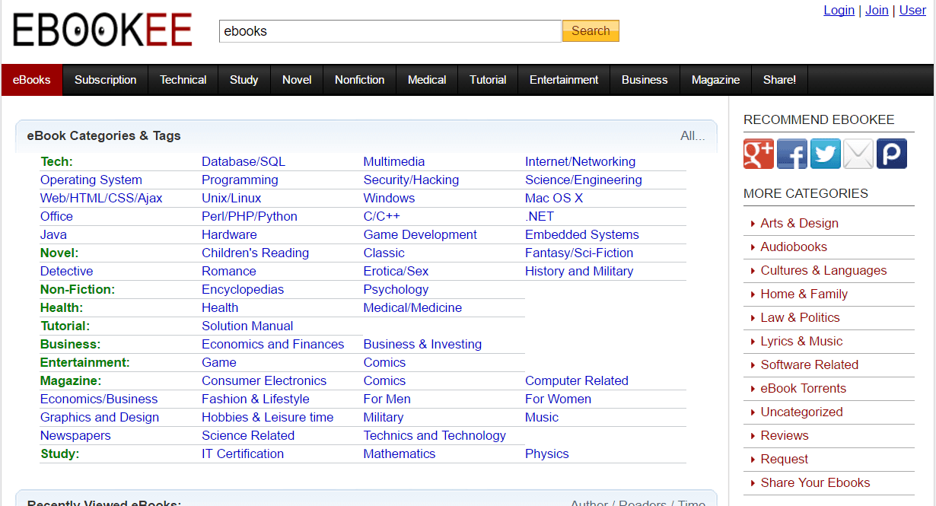Viewport: 936px width, 506px height.
Task: Open Hobbies & Leisure time category
Action: pyautogui.click(x=268, y=417)
